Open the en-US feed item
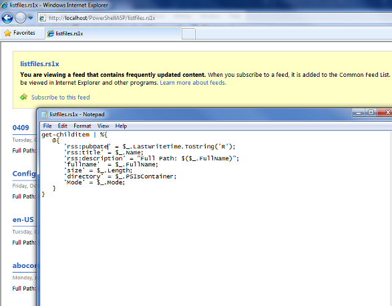The image size is (392, 306). [x=23, y=219]
